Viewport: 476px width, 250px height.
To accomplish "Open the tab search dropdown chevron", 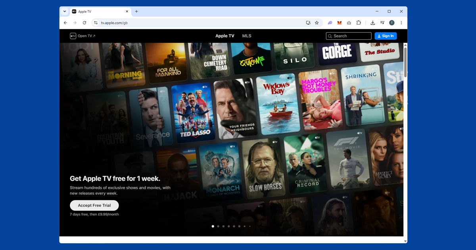I will [65, 12].
